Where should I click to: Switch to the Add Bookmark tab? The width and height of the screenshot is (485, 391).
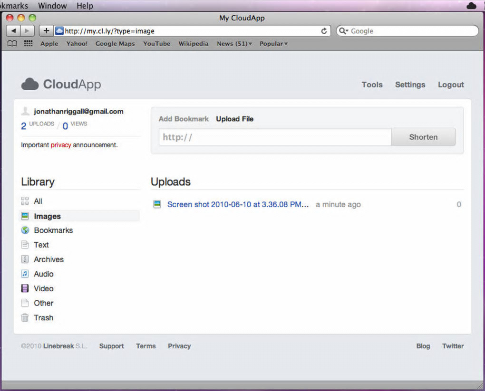[x=184, y=119]
